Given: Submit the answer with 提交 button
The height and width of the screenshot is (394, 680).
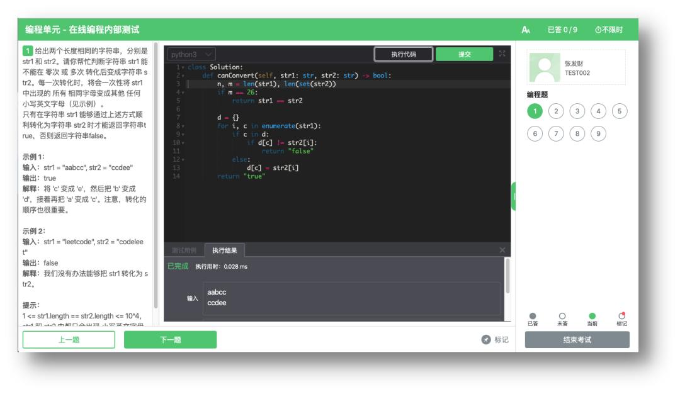Looking at the screenshot, I should click(465, 54).
